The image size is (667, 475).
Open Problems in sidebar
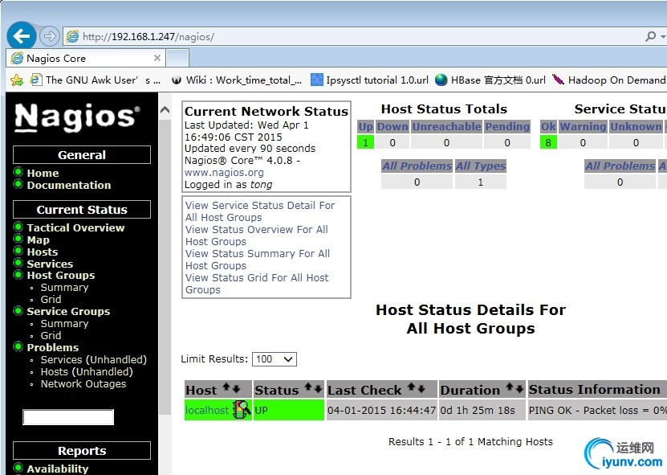pos(53,348)
